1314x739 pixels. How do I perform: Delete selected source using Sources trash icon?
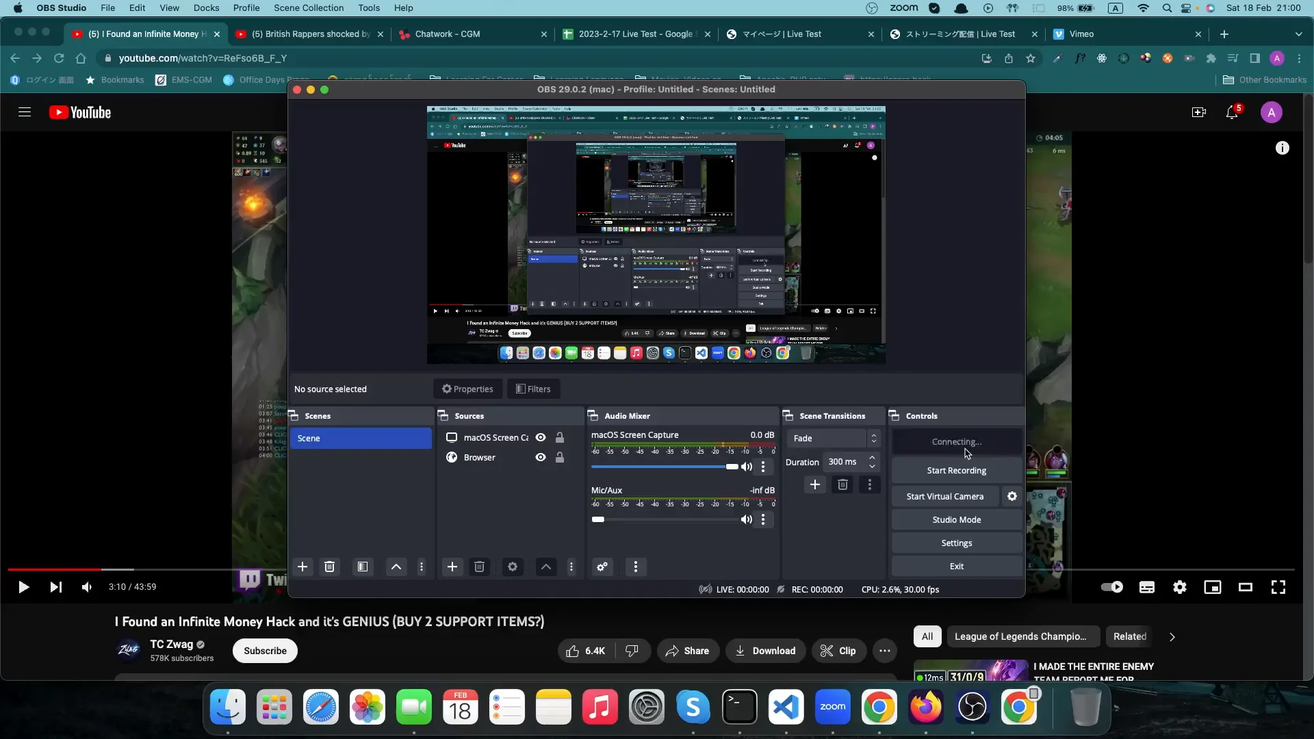(x=479, y=567)
